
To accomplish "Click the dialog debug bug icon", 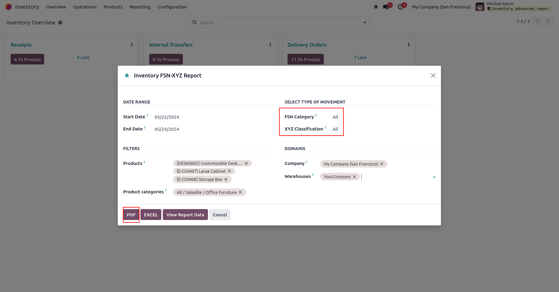I will (127, 75).
